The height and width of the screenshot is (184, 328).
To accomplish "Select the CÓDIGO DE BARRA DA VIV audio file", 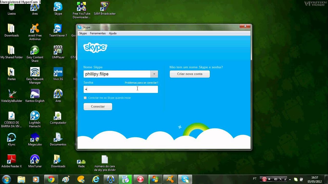I will coord(12,119).
